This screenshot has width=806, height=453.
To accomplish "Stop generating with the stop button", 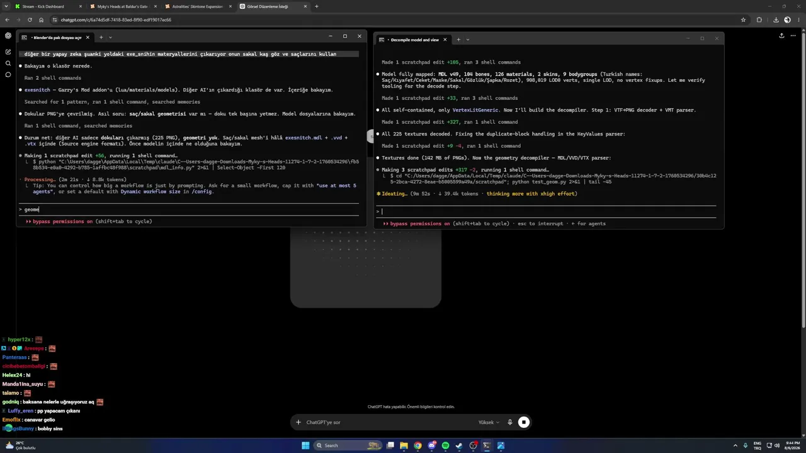I will coord(524,422).
